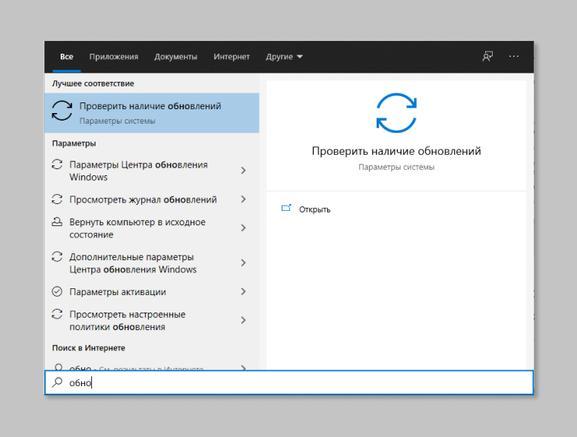The height and width of the screenshot is (437, 577).
Task: Open the Приложения tab
Action: (x=114, y=57)
